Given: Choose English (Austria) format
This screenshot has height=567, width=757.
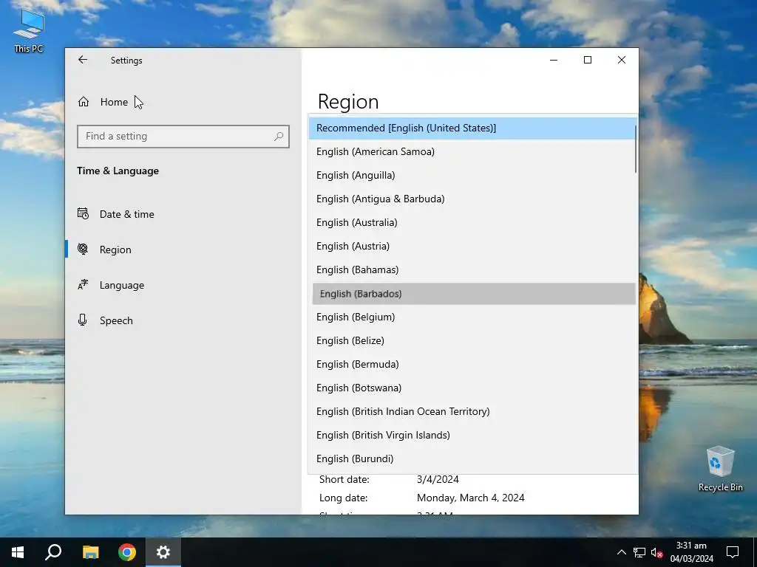Looking at the screenshot, I should pos(472,247).
